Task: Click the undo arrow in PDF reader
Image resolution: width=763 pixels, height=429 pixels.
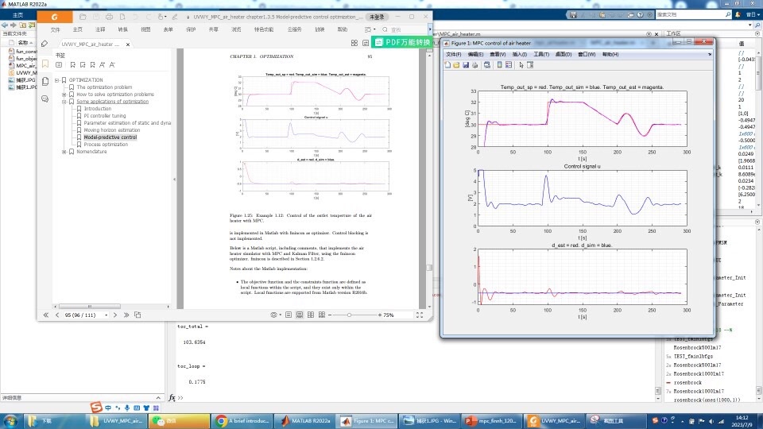Action: [x=136, y=17]
